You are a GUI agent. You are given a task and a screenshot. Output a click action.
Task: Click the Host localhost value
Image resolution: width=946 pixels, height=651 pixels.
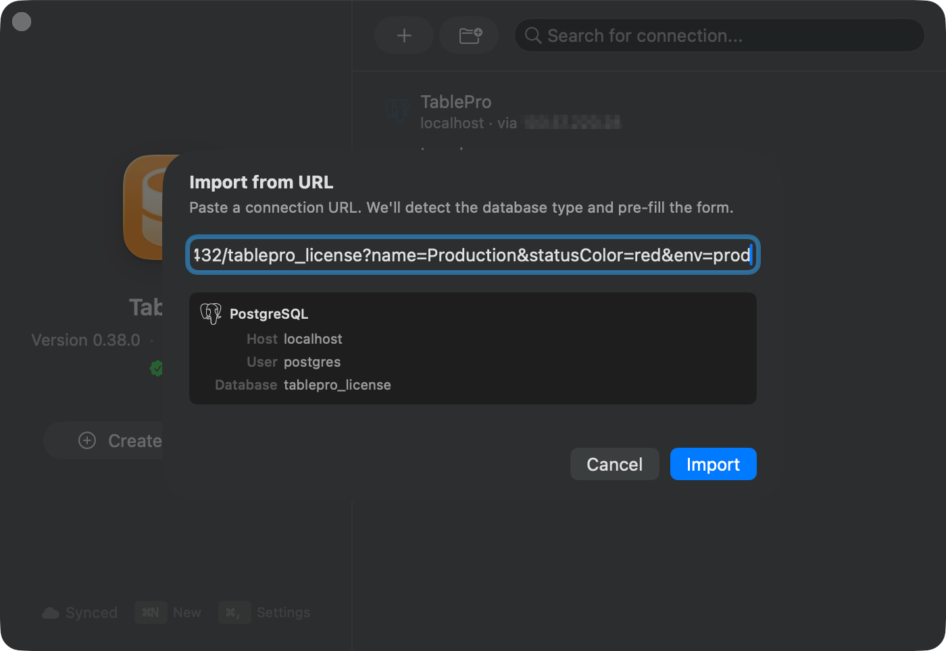pyautogui.click(x=313, y=339)
